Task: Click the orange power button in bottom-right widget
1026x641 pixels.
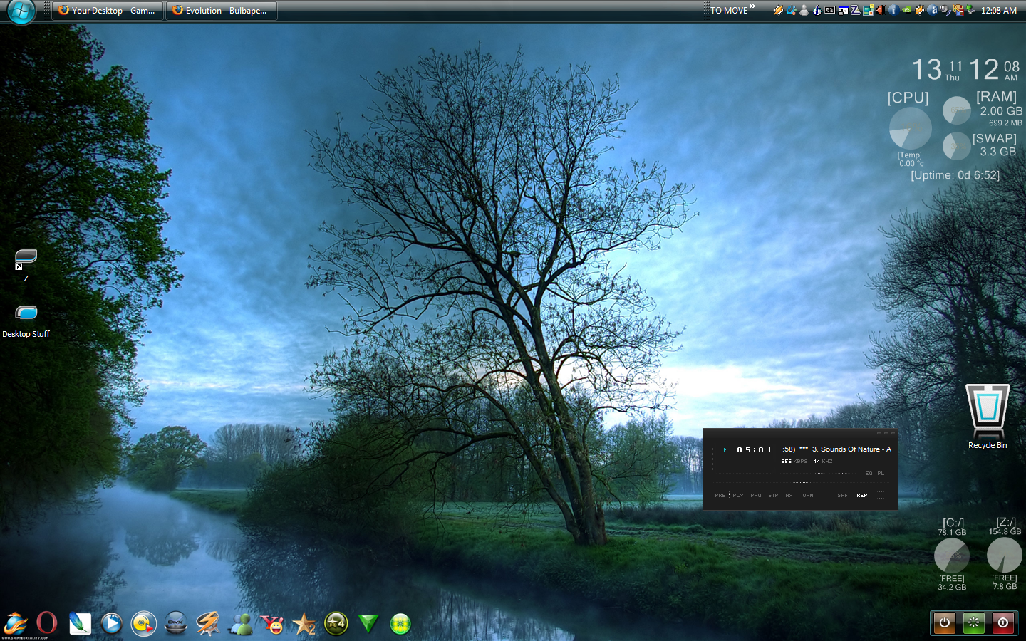Action: click(945, 622)
